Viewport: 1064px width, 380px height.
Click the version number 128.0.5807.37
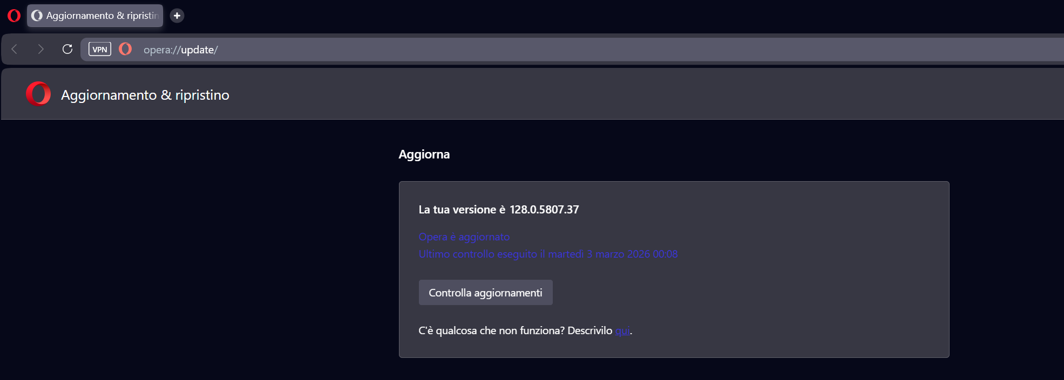(544, 210)
